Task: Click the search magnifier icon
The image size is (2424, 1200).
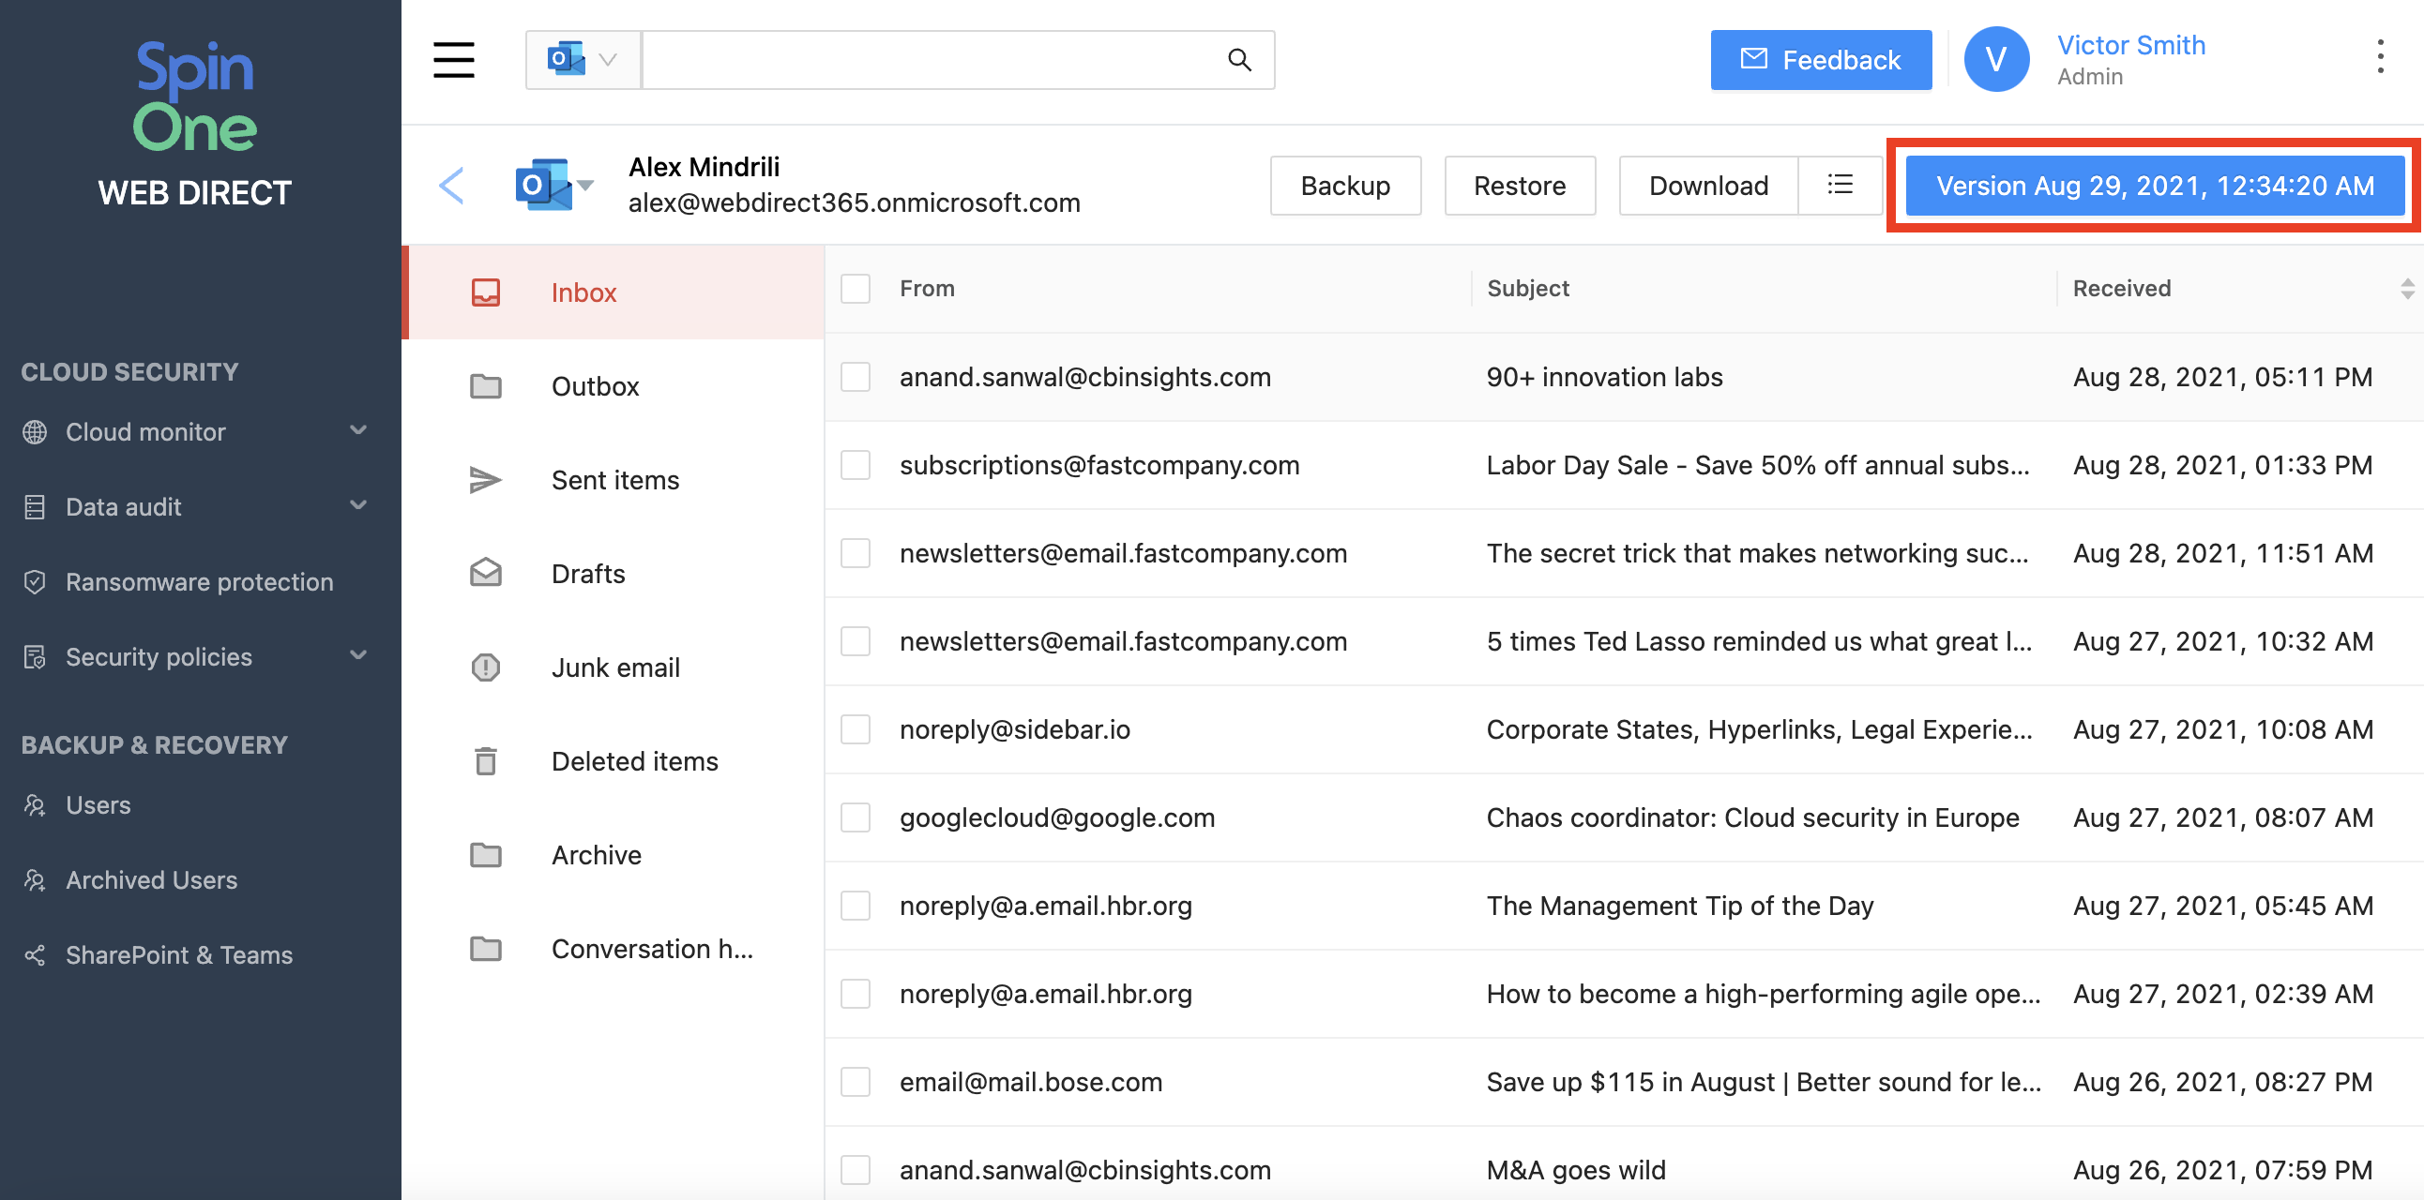Action: pos(1239,60)
